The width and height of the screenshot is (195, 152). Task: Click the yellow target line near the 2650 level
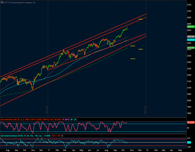[140, 19]
